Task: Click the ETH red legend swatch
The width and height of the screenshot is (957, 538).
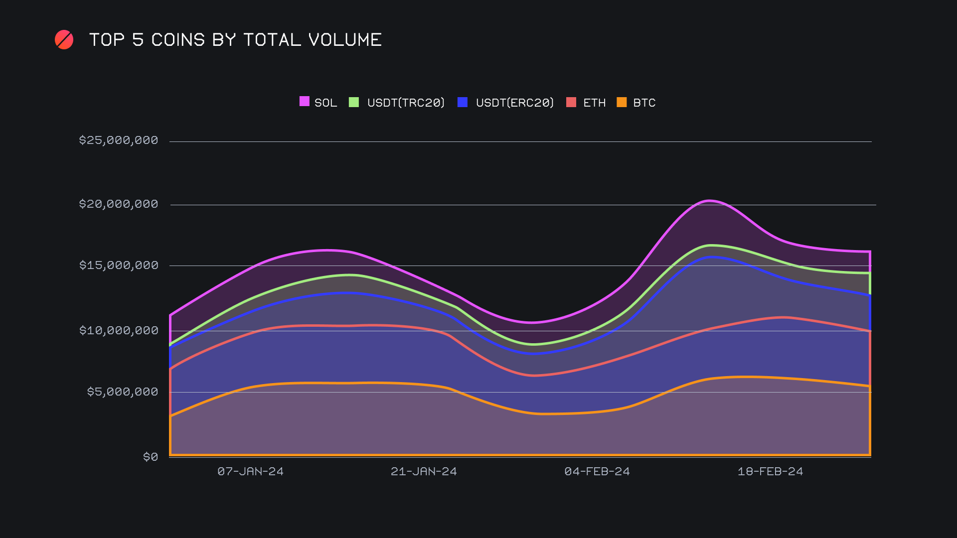Action: click(571, 102)
